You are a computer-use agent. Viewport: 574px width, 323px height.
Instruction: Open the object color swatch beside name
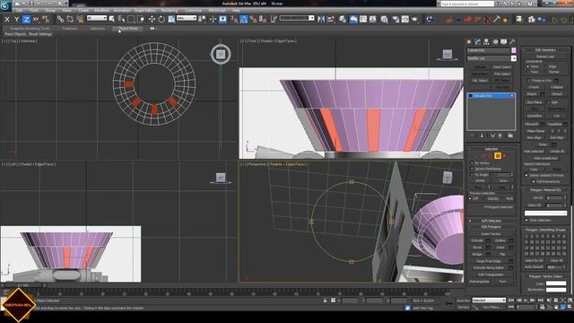(x=514, y=50)
